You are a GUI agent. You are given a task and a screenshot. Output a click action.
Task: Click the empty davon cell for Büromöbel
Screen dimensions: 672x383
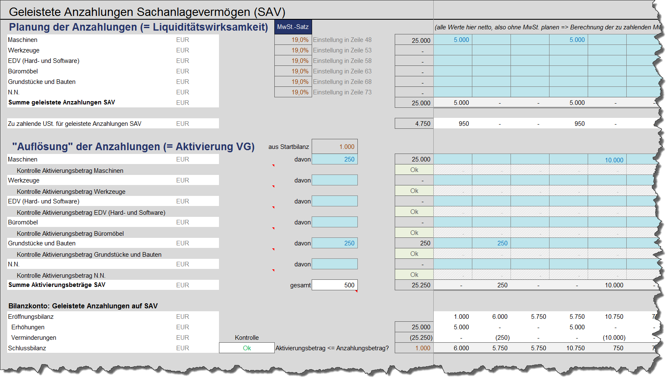click(335, 222)
